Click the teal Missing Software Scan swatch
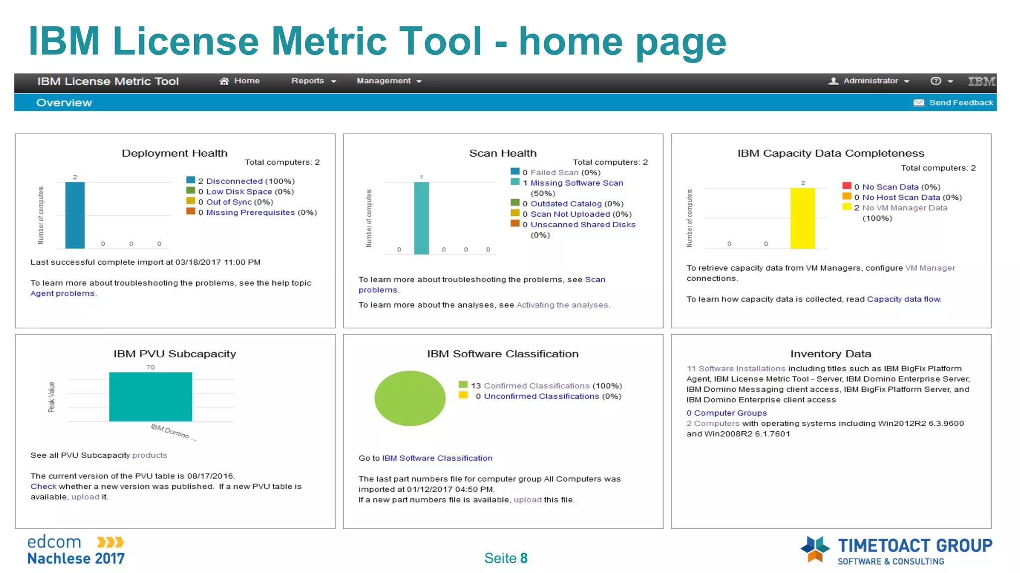1020x573 pixels. tap(515, 182)
